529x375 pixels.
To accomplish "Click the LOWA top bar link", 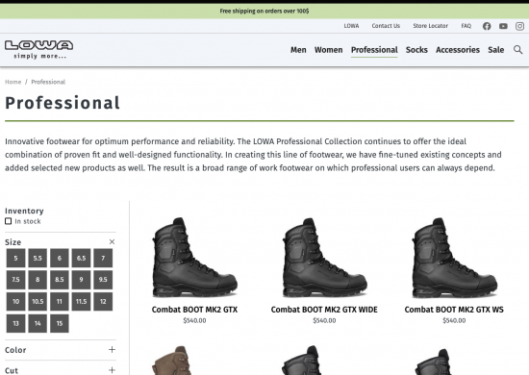I will point(351,26).
